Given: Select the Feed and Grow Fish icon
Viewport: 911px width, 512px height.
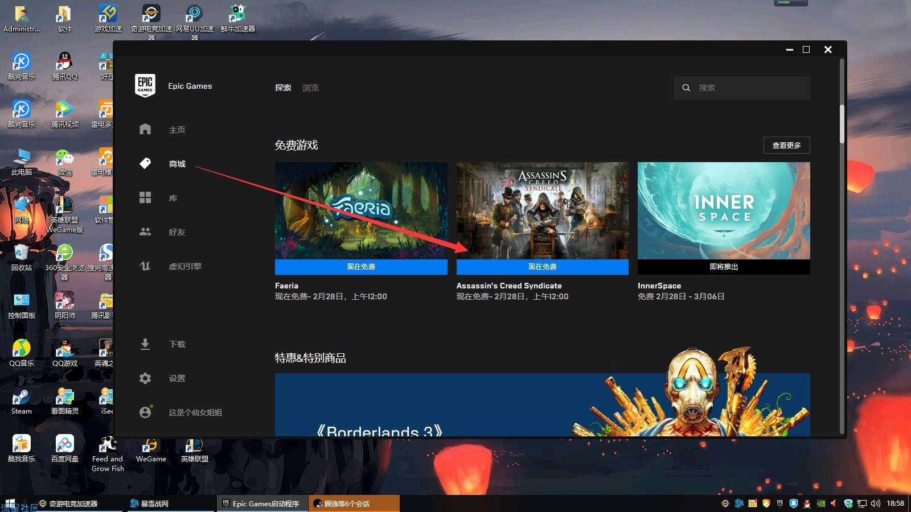Looking at the screenshot, I should [108, 454].
